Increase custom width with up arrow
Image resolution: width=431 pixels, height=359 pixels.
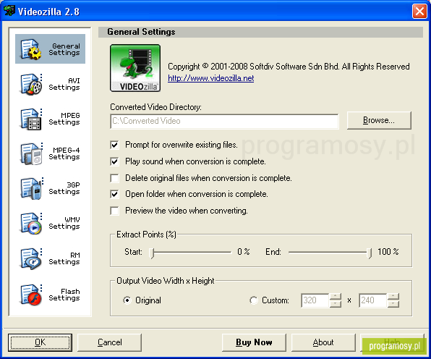pos(335,297)
